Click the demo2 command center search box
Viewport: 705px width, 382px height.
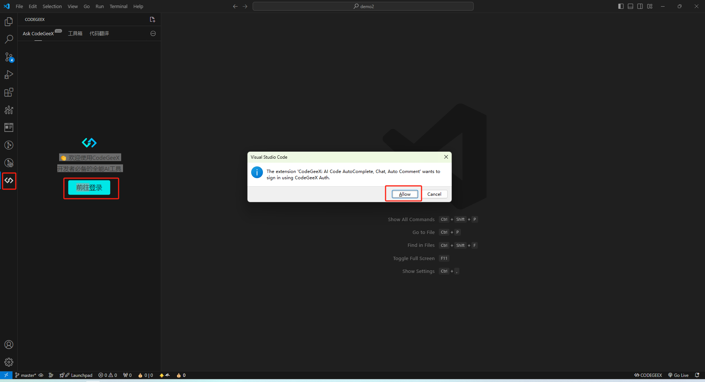363,6
